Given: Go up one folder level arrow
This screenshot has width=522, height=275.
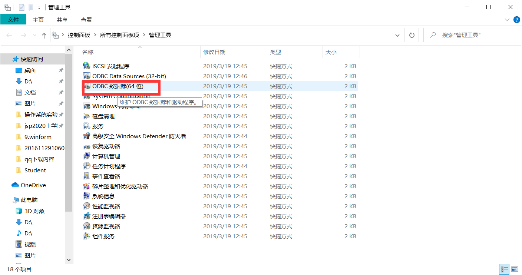Looking at the screenshot, I should (x=44, y=35).
